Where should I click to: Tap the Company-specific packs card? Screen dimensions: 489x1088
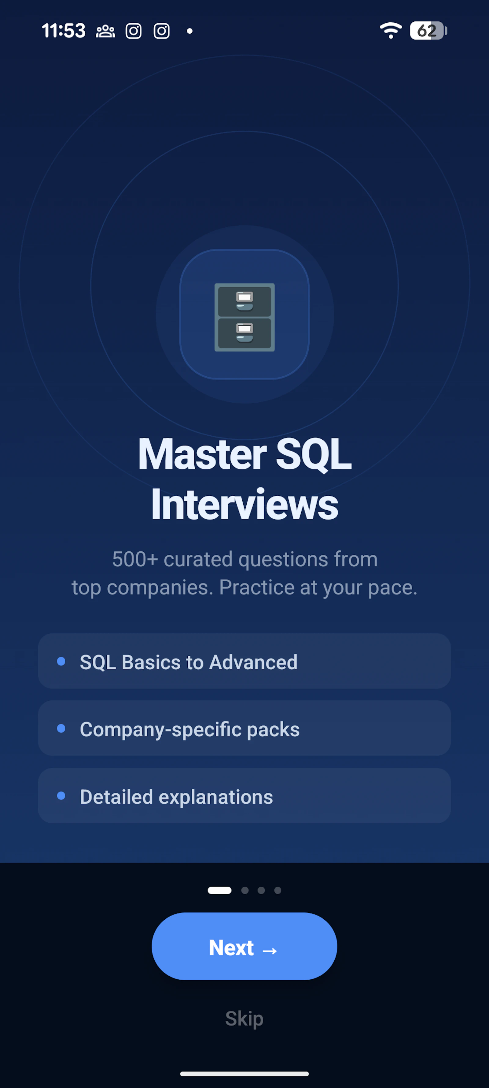click(x=244, y=728)
